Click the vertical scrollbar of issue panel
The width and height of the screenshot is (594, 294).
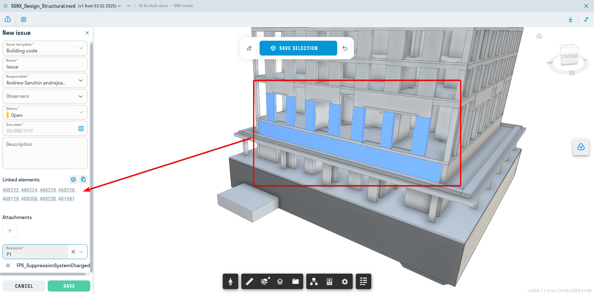(x=91, y=157)
